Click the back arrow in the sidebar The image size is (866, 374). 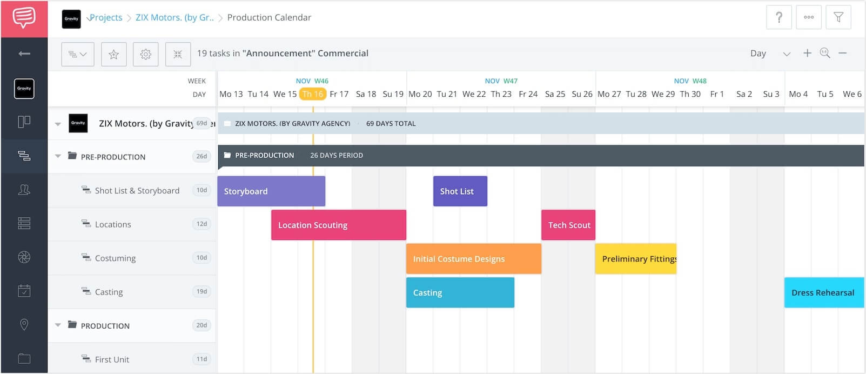(24, 54)
